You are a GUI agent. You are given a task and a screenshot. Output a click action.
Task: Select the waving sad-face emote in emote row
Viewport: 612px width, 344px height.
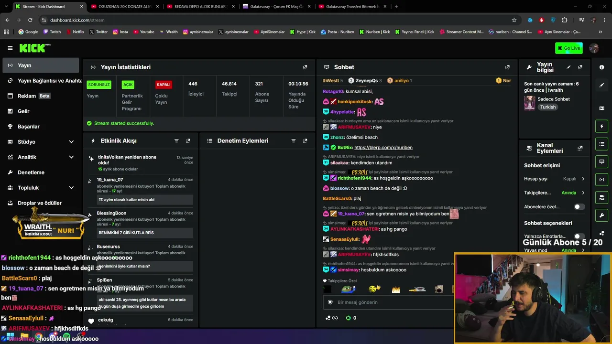[375, 289]
